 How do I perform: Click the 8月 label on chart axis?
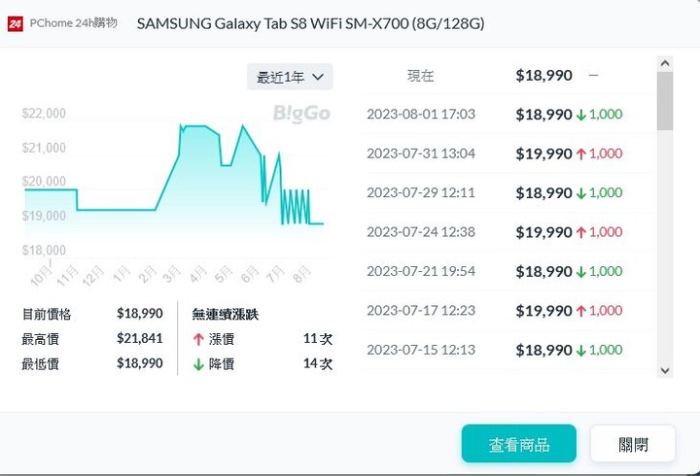click(x=301, y=274)
